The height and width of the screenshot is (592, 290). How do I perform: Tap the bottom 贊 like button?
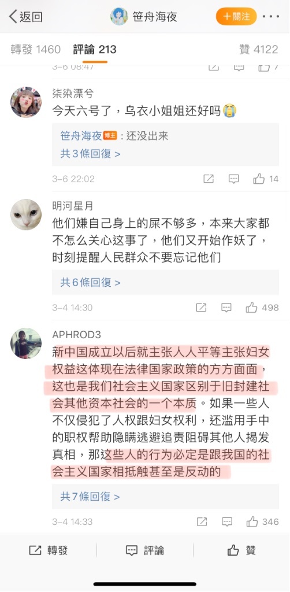[x=241, y=550]
